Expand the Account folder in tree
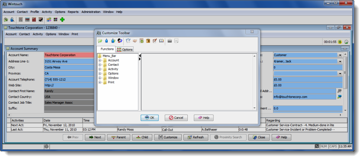 point(100,60)
